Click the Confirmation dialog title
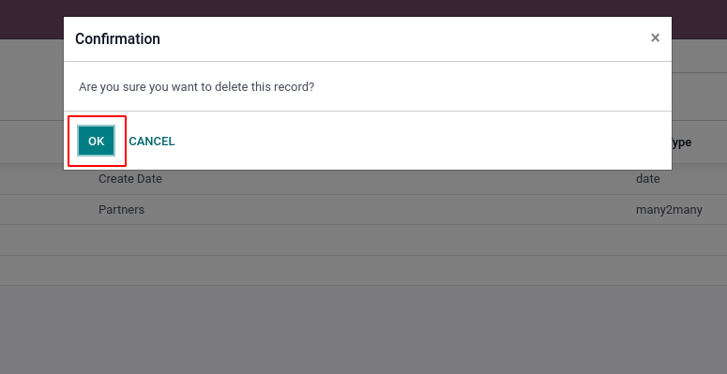 [x=117, y=39]
